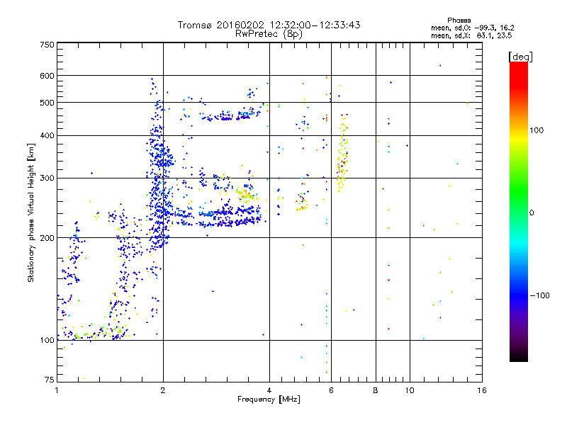The width and height of the screenshot is (567, 425).
Task: Click the 'Frequency [MHz]' axis title
Action: click(269, 399)
